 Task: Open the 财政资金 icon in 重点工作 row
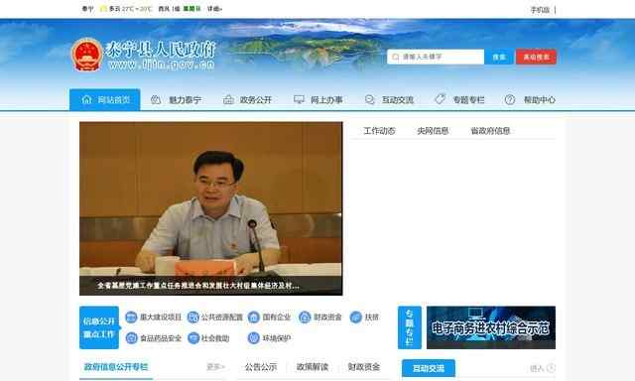[305, 317]
